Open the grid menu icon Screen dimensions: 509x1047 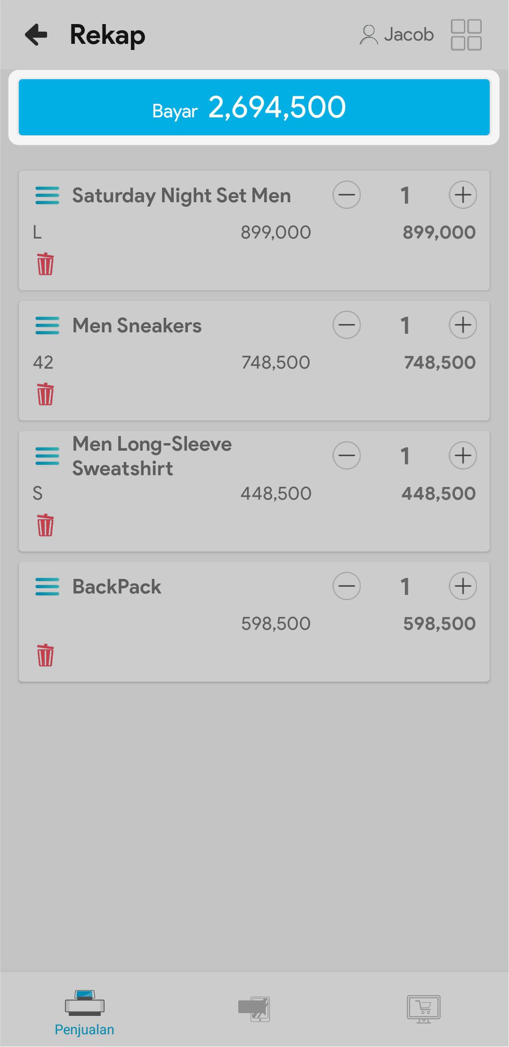[466, 35]
